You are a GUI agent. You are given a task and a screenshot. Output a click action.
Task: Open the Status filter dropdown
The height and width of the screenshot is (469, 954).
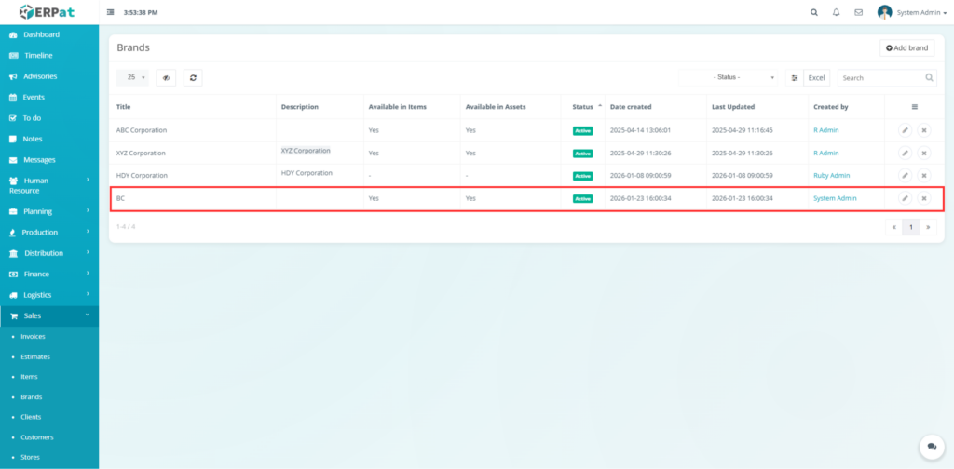point(729,78)
